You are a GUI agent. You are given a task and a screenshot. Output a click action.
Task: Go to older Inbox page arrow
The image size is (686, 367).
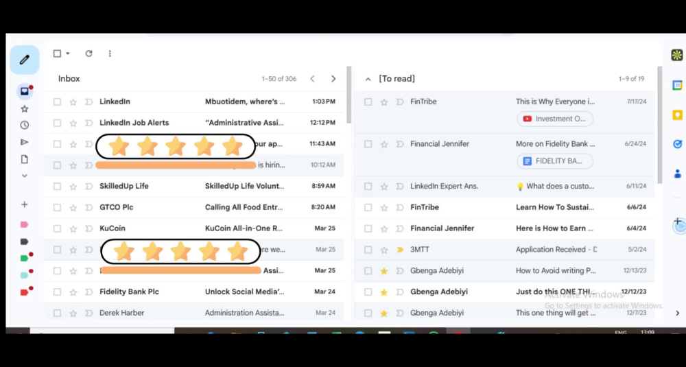333,79
